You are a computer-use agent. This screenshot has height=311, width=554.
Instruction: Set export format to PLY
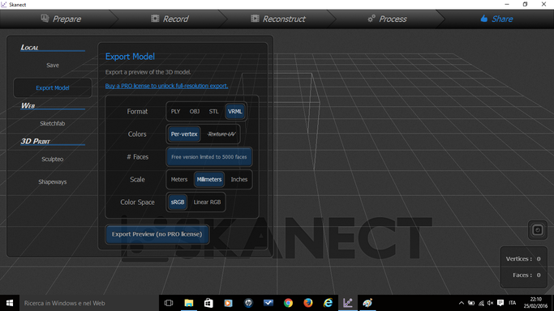click(175, 112)
